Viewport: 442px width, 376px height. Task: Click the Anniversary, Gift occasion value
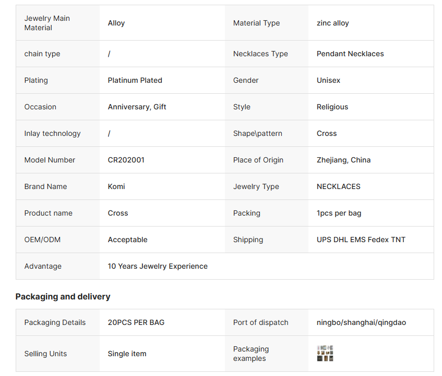pos(137,107)
